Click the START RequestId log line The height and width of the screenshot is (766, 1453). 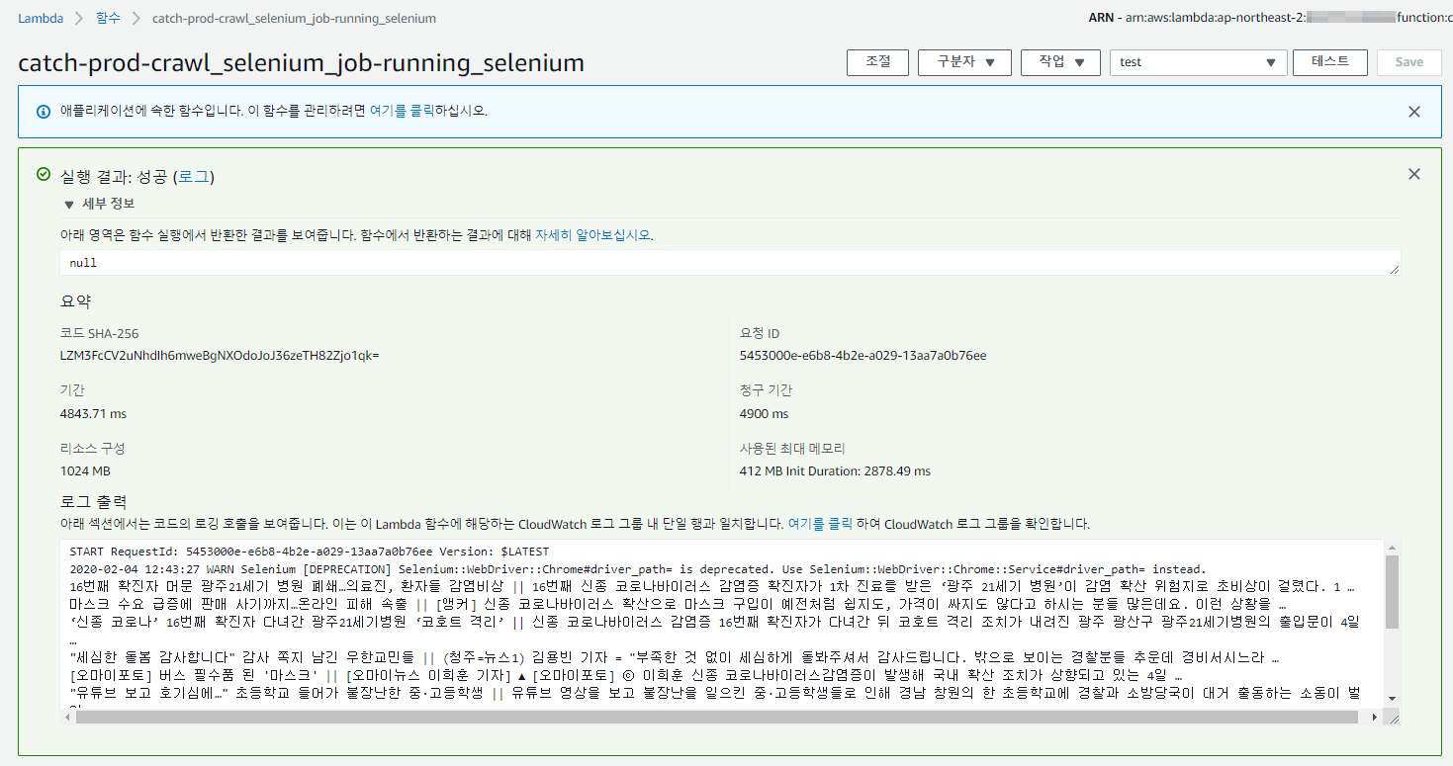pyautogui.click(x=310, y=552)
